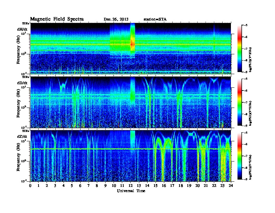
Task: Click the log(PSD) label of dH/dt color bar
Action: pos(251,60)
